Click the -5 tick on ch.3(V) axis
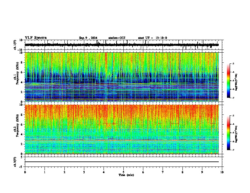Viewport: 250px width, 193px height. pyautogui.click(x=21, y=167)
